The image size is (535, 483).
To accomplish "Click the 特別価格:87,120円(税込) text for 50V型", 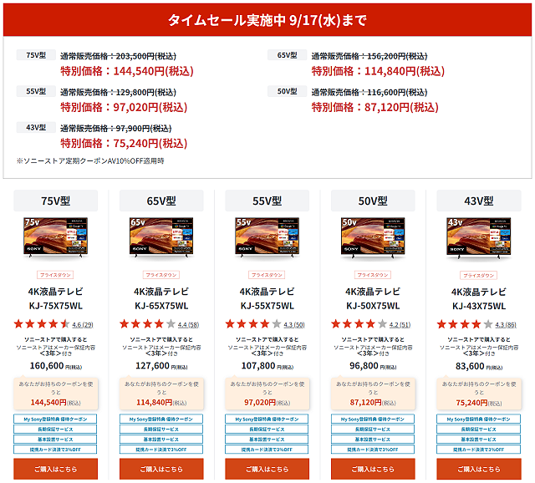I will (375, 107).
